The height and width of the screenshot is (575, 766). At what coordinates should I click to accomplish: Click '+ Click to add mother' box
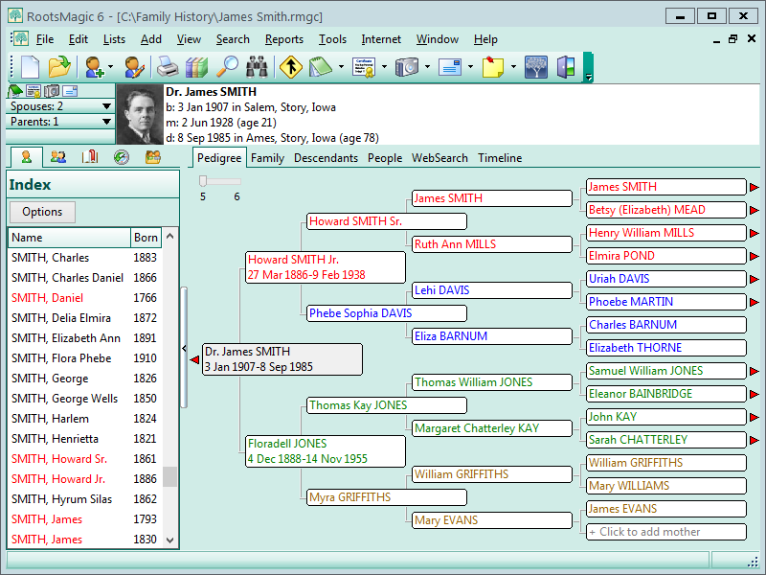(665, 532)
